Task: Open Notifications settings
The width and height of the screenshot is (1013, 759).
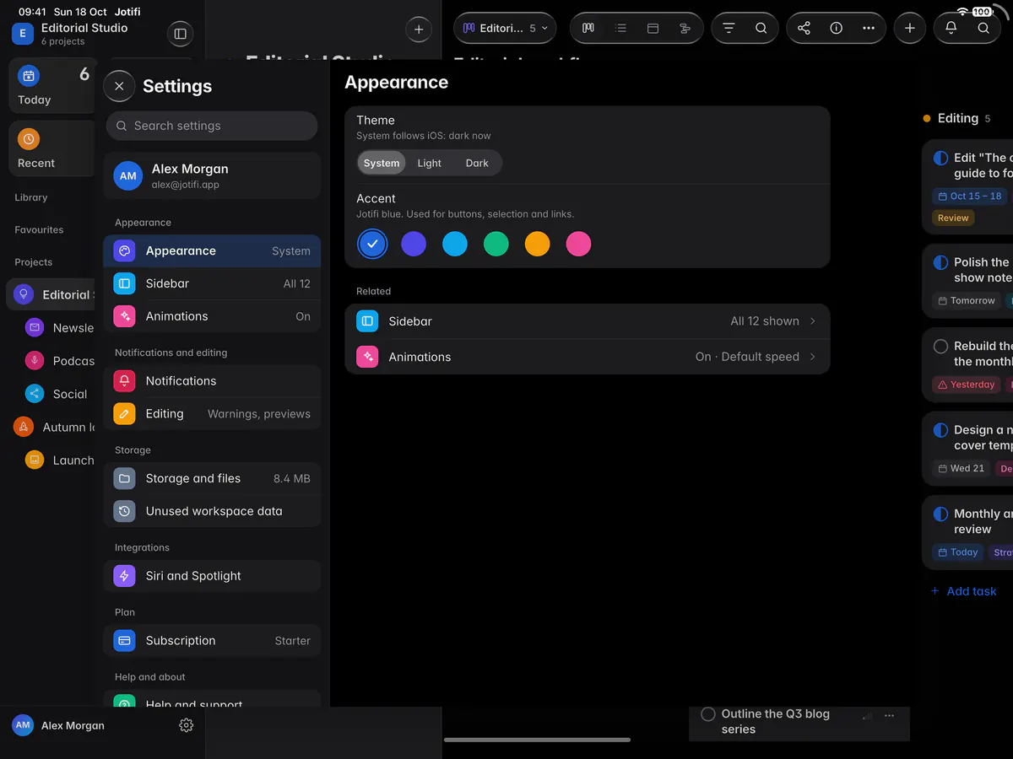Action: pos(212,381)
